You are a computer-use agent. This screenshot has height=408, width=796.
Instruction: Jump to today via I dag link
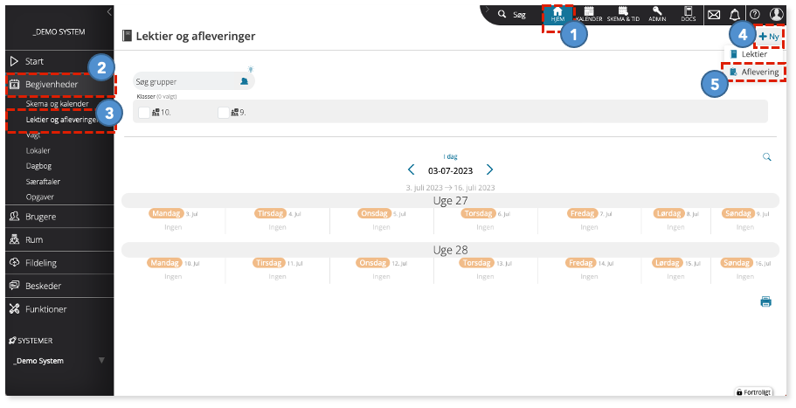(450, 156)
